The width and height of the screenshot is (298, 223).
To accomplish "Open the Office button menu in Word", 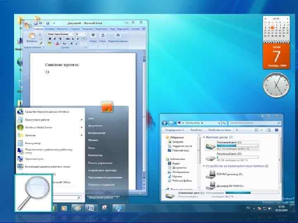I will (x=27, y=25).
